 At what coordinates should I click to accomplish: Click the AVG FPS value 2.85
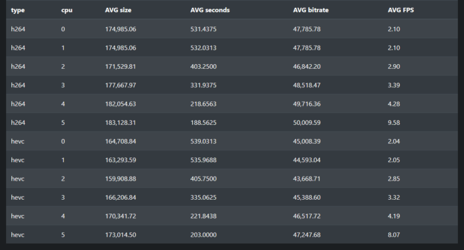394,179
